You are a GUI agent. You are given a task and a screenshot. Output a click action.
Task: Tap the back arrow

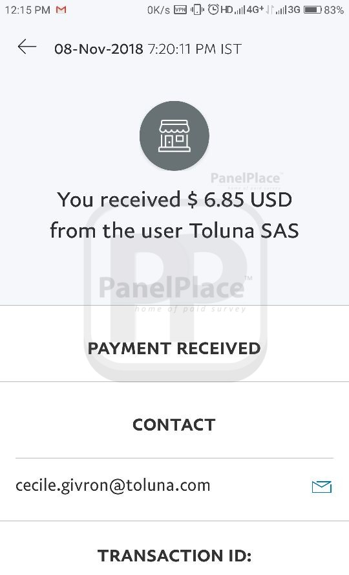point(26,47)
